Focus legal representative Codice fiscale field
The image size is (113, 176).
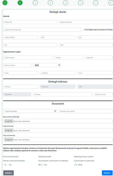(28, 58)
